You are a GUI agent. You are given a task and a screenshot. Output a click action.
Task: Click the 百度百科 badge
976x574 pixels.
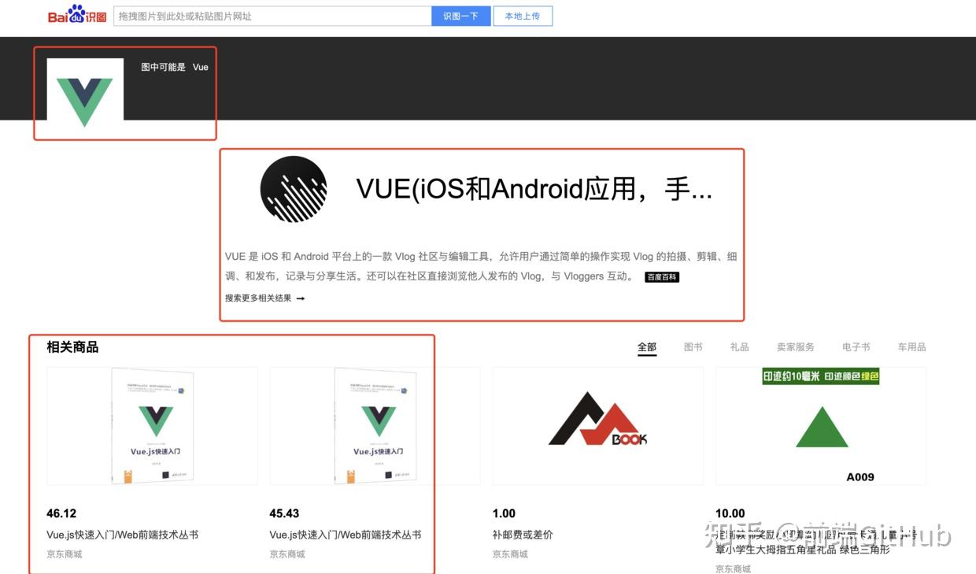click(662, 276)
